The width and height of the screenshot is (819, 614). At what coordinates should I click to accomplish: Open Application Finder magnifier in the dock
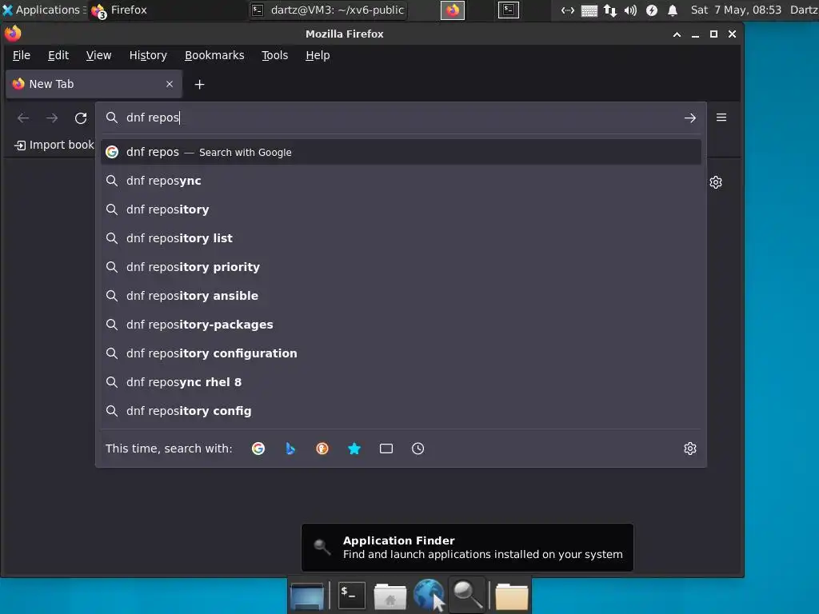click(x=467, y=596)
